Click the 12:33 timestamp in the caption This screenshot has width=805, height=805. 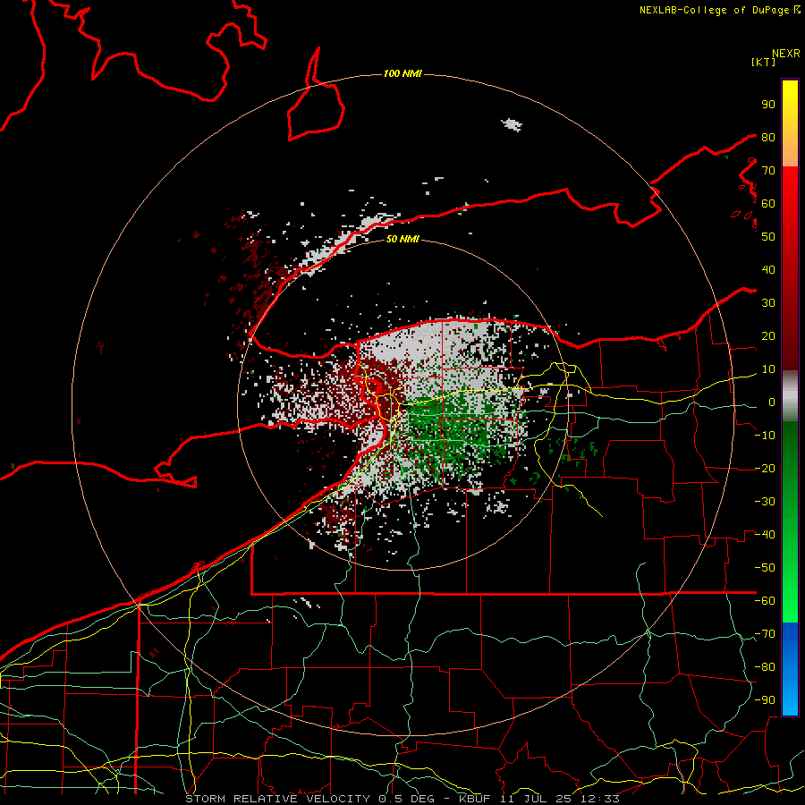tap(598, 799)
